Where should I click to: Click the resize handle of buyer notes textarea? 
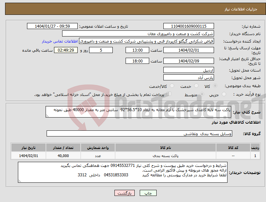pyautogui.click(x=20, y=181)
